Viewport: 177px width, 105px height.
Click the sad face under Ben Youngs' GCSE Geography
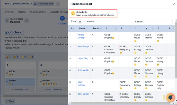[121, 53]
